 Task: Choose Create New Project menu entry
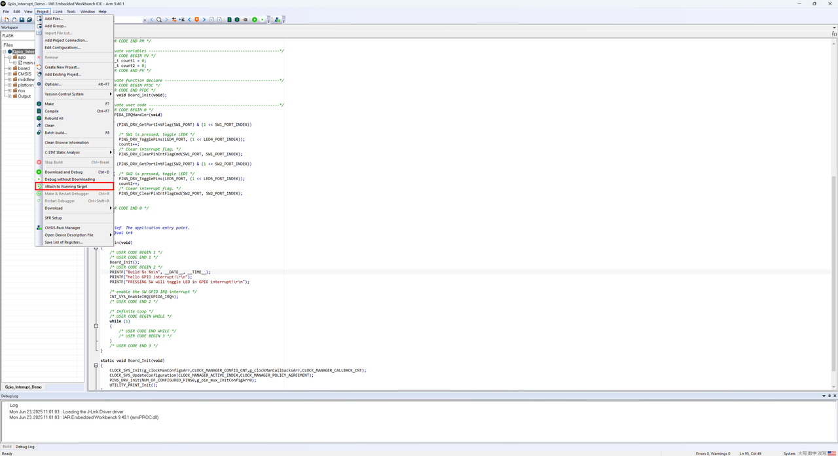point(74,67)
